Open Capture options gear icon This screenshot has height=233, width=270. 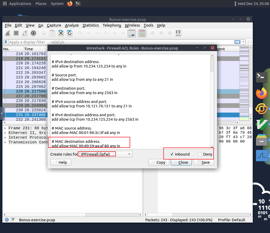[x=33, y=33]
